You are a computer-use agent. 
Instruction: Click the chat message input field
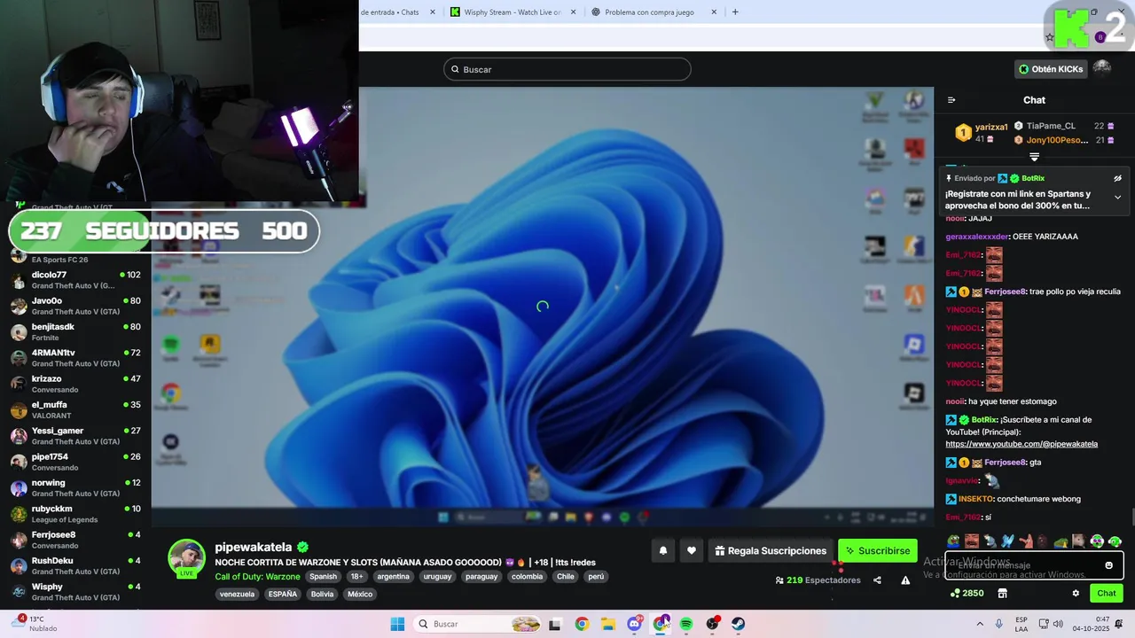(1034, 565)
